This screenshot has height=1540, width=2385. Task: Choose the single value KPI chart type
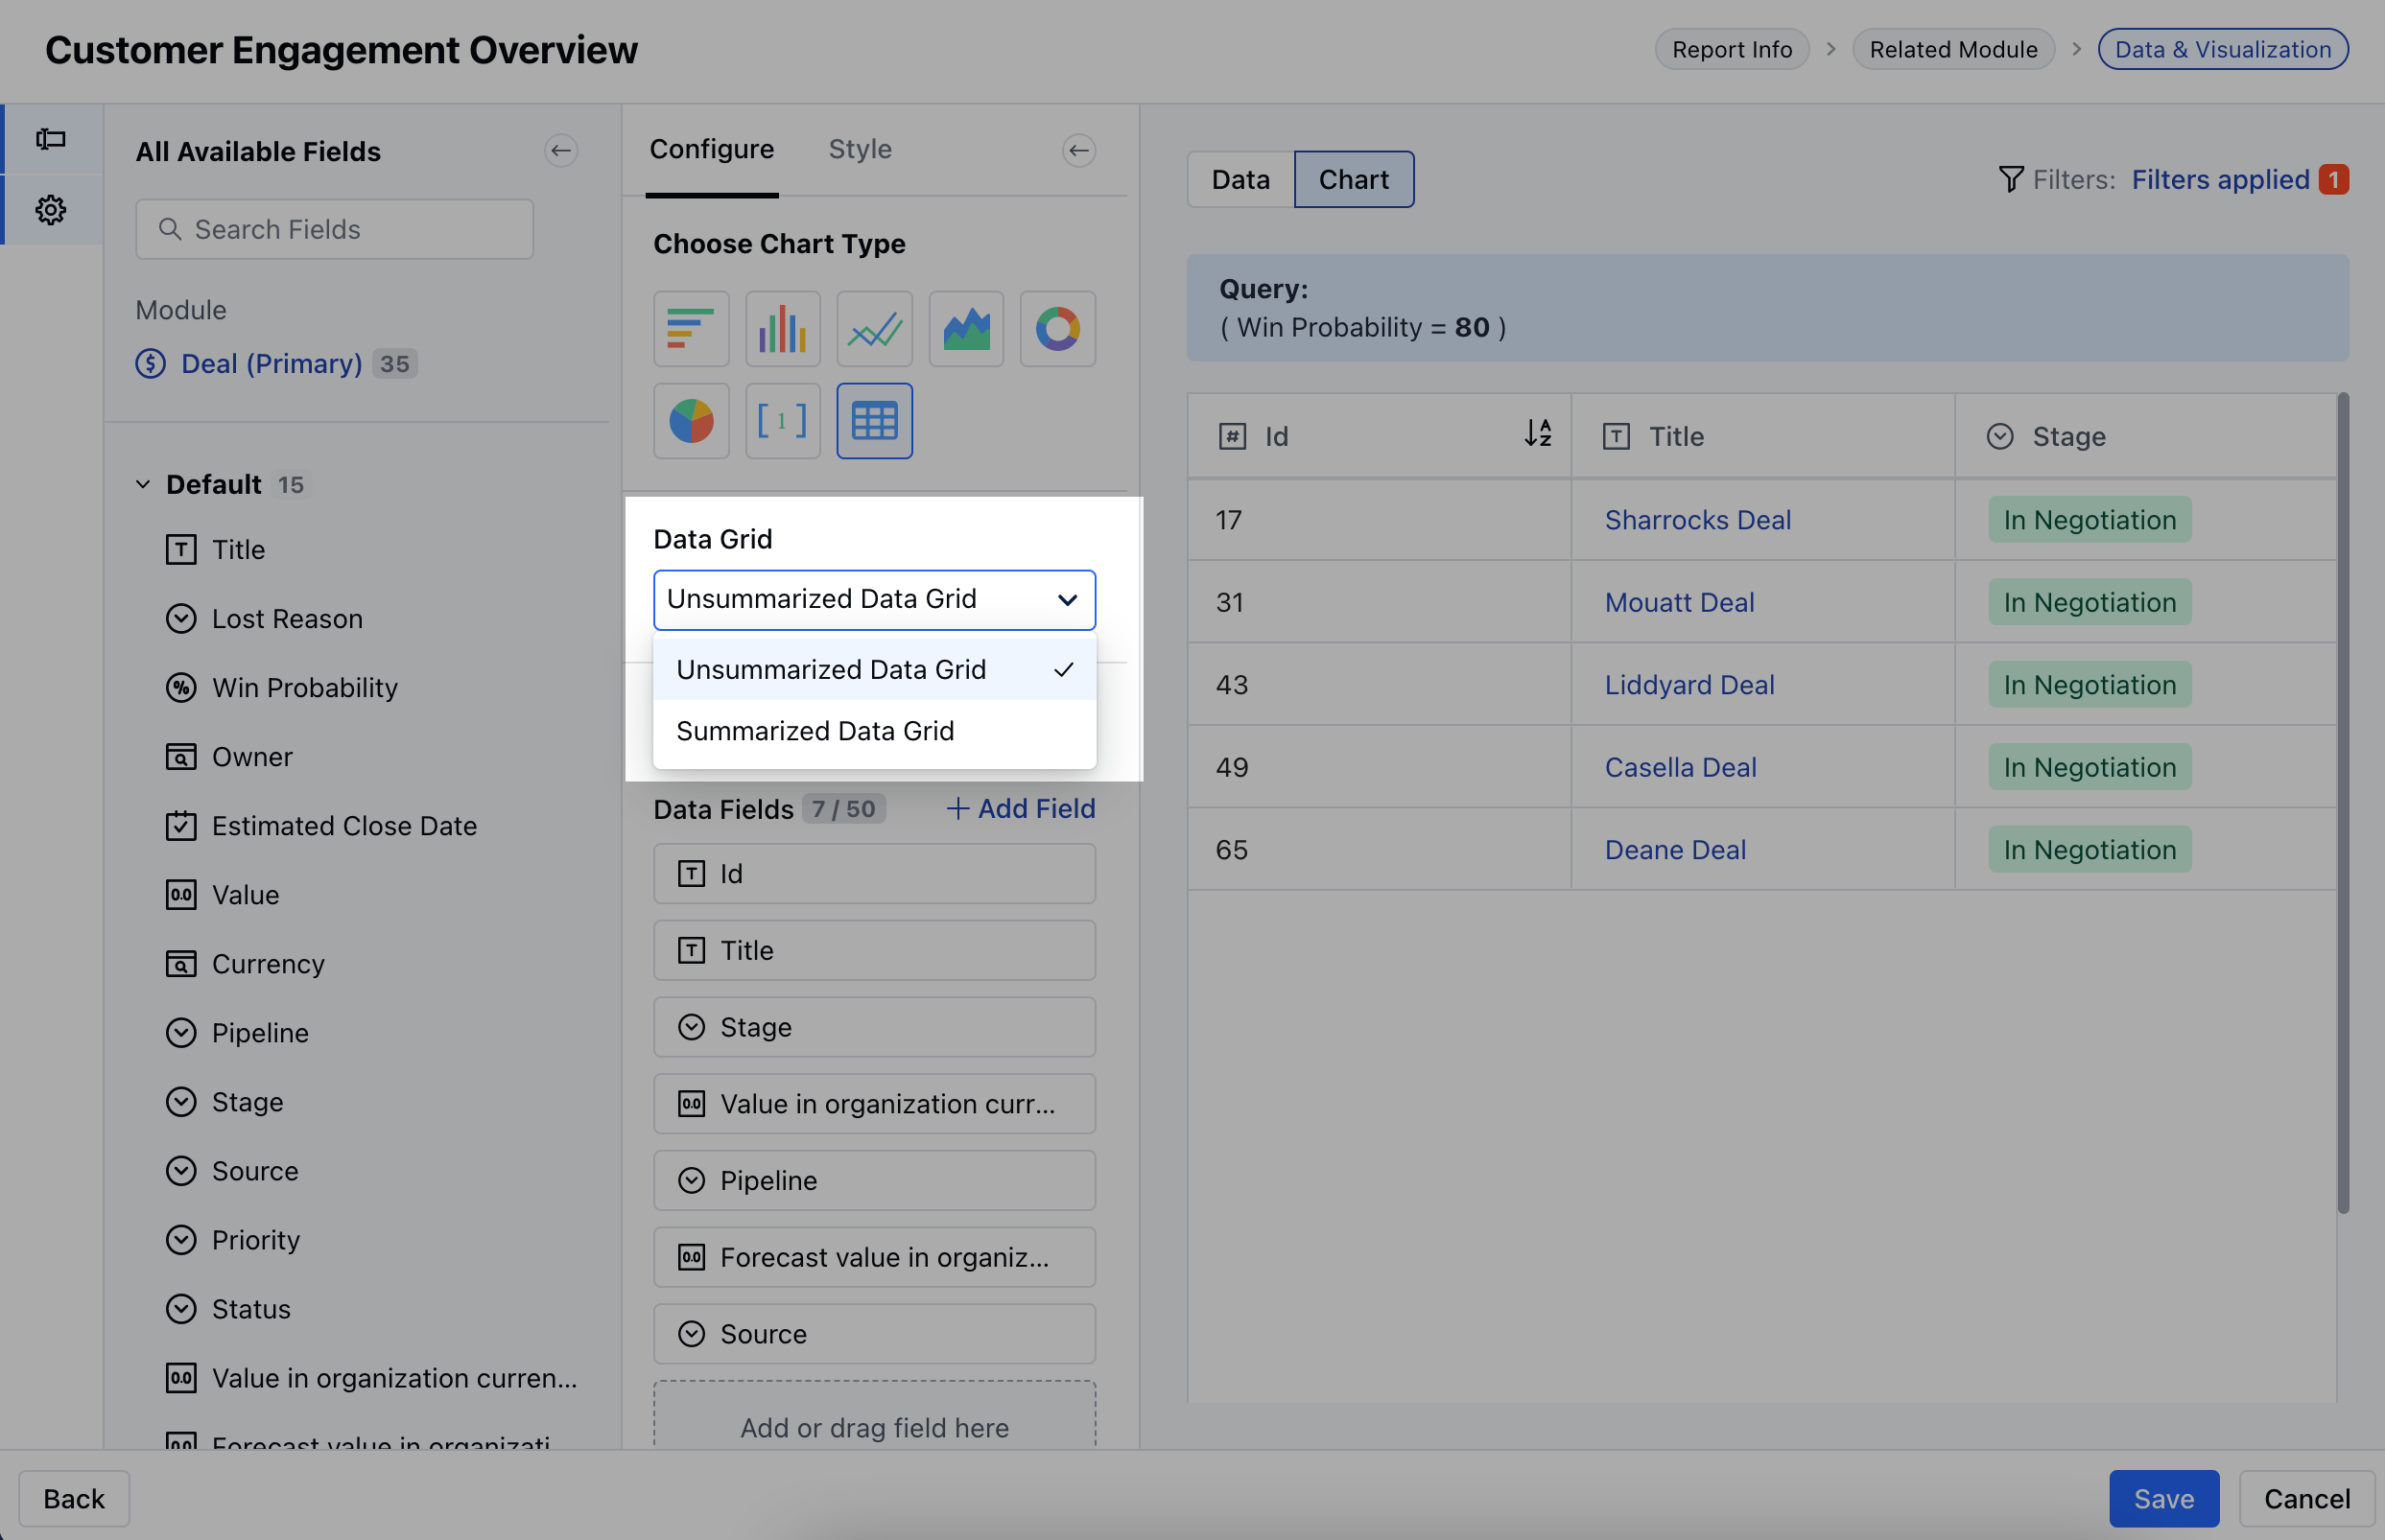782,421
